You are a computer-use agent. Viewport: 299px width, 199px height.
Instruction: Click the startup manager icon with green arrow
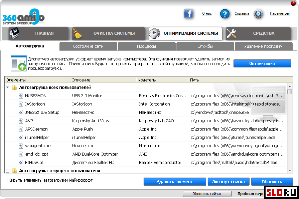tap(18, 63)
